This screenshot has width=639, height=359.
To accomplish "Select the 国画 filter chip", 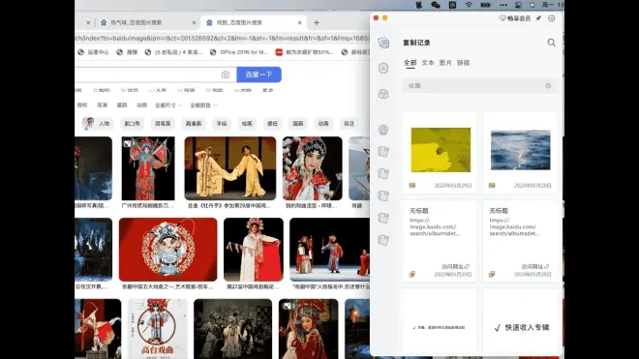I will pyautogui.click(x=298, y=124).
